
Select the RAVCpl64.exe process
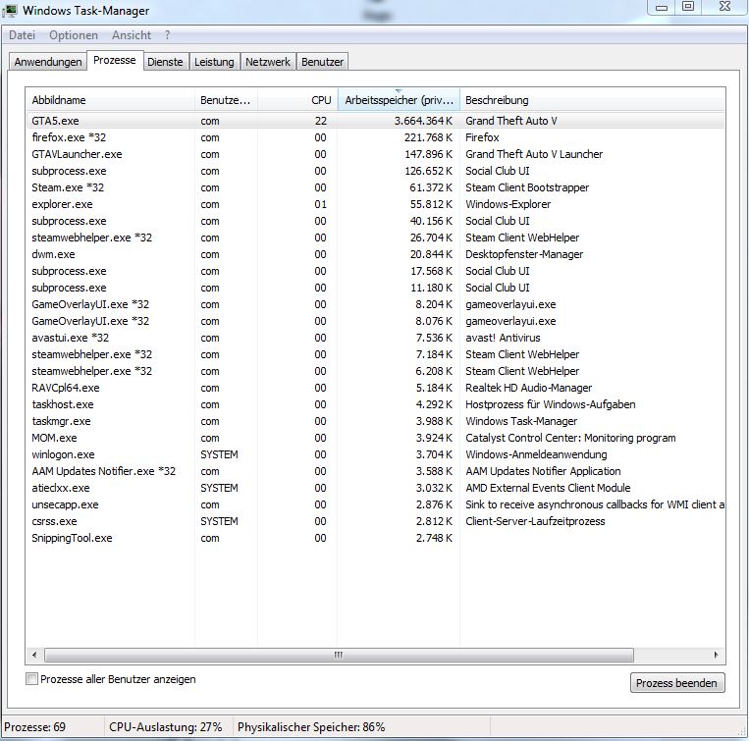pyautogui.click(x=375, y=388)
